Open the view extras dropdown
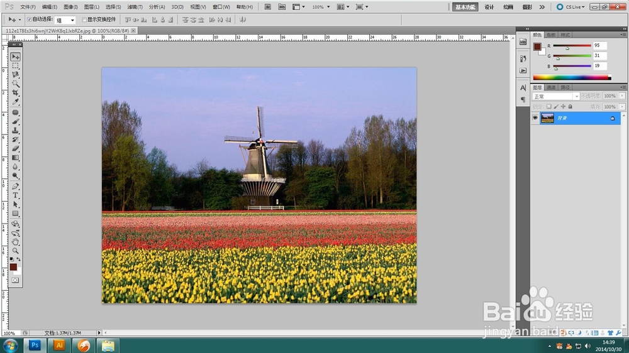The image size is (629, 353). [298, 7]
